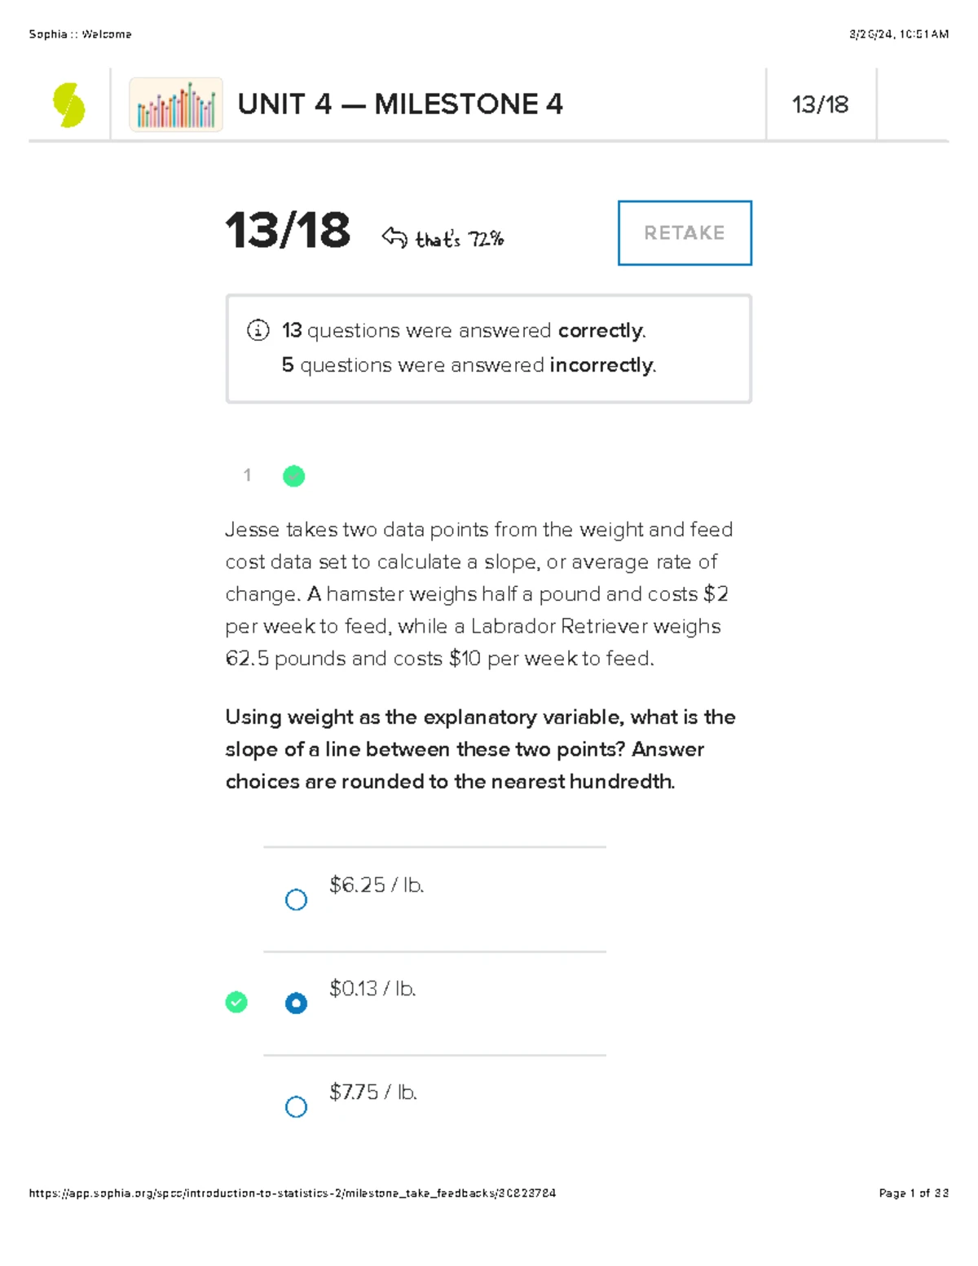978x1266 pixels.
Task: Choose the $7.75 / lb. radio option
Action: click(296, 1106)
